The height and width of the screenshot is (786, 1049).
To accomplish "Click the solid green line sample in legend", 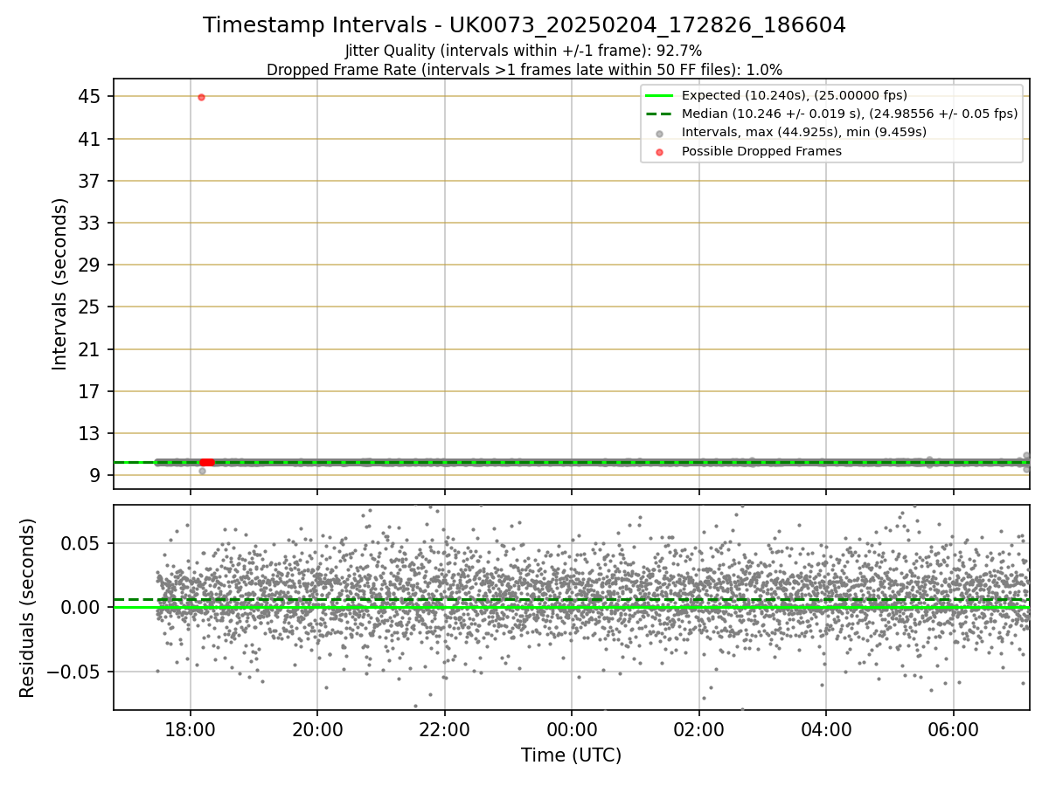I will coord(660,95).
